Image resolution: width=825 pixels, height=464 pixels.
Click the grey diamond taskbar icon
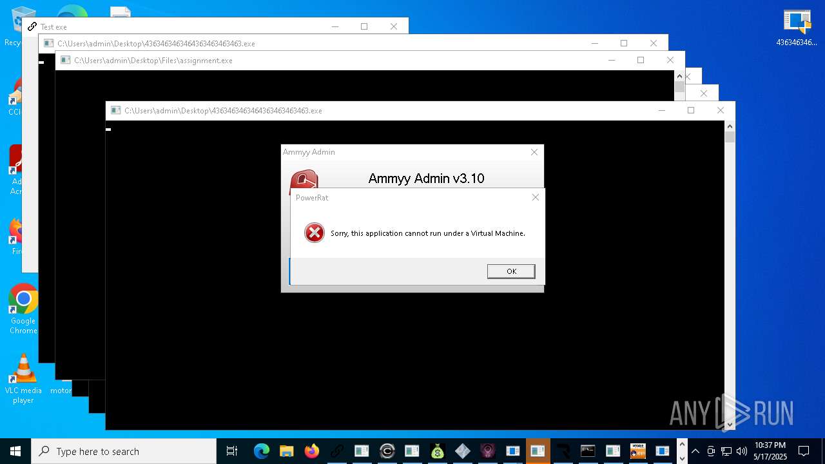(462, 451)
